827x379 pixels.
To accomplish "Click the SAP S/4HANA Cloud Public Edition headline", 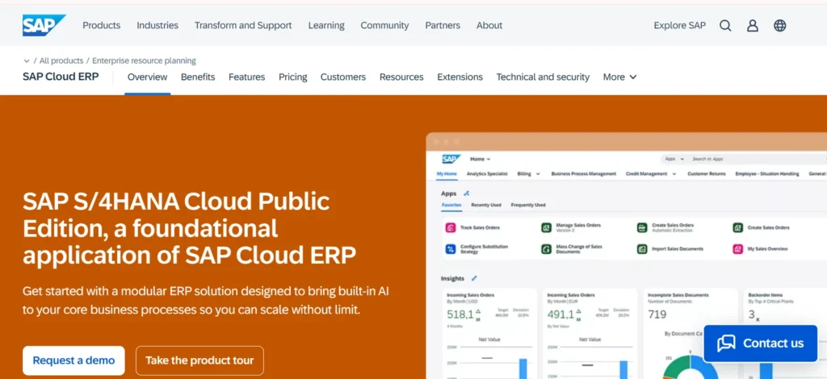I will pos(189,228).
